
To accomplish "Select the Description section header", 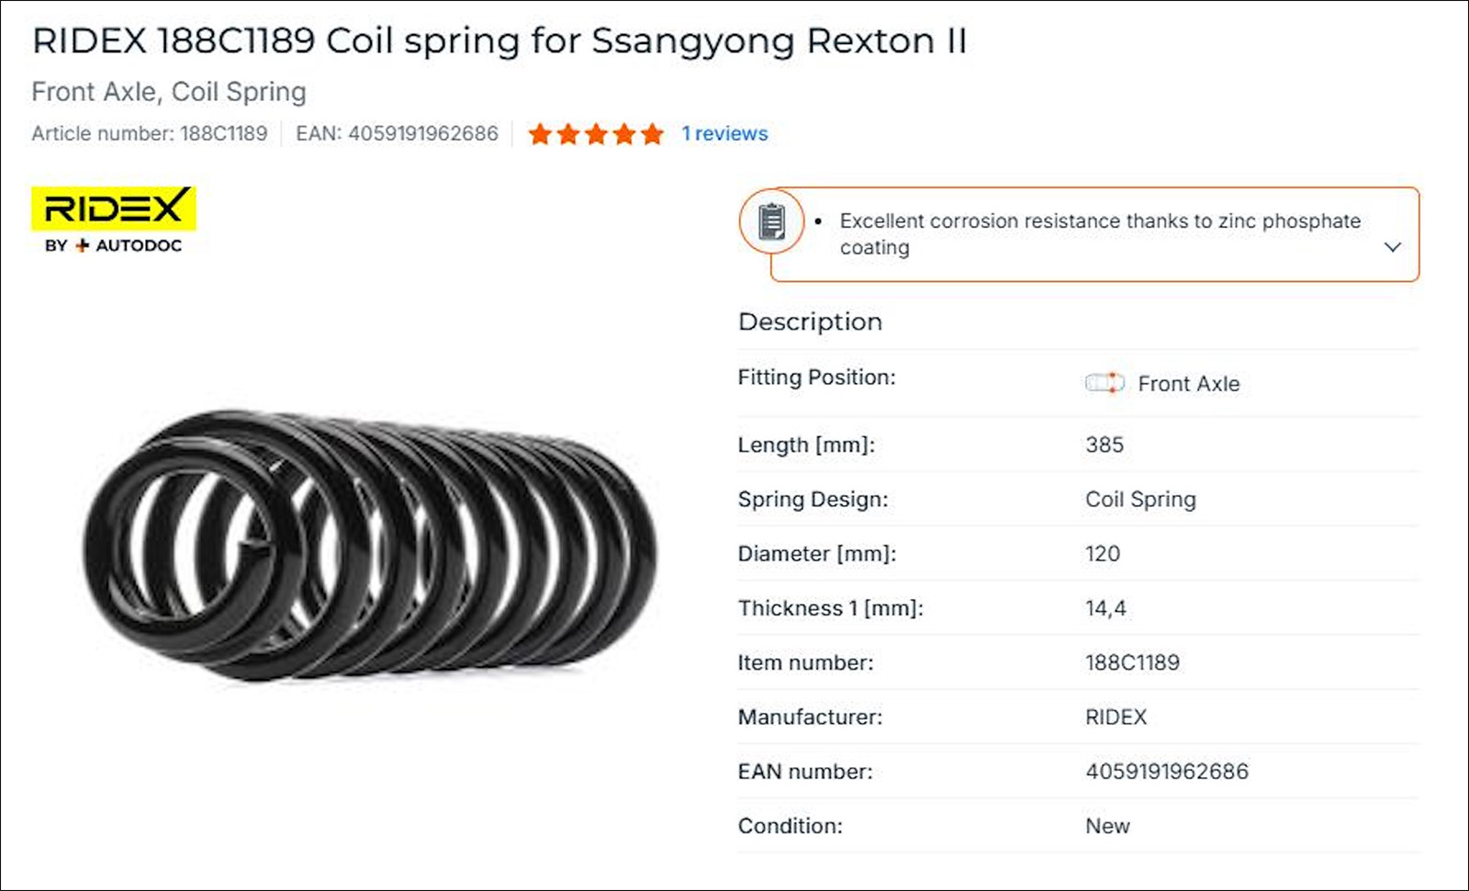I will point(810,321).
